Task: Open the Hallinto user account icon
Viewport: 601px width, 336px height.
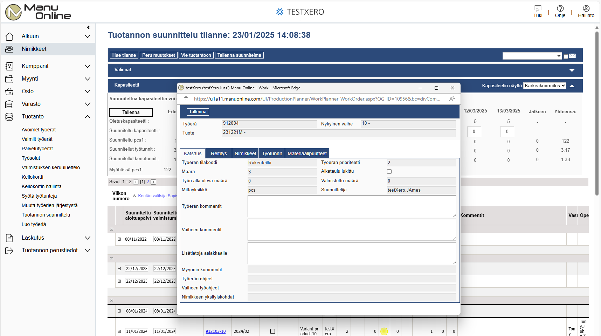Action: click(586, 8)
